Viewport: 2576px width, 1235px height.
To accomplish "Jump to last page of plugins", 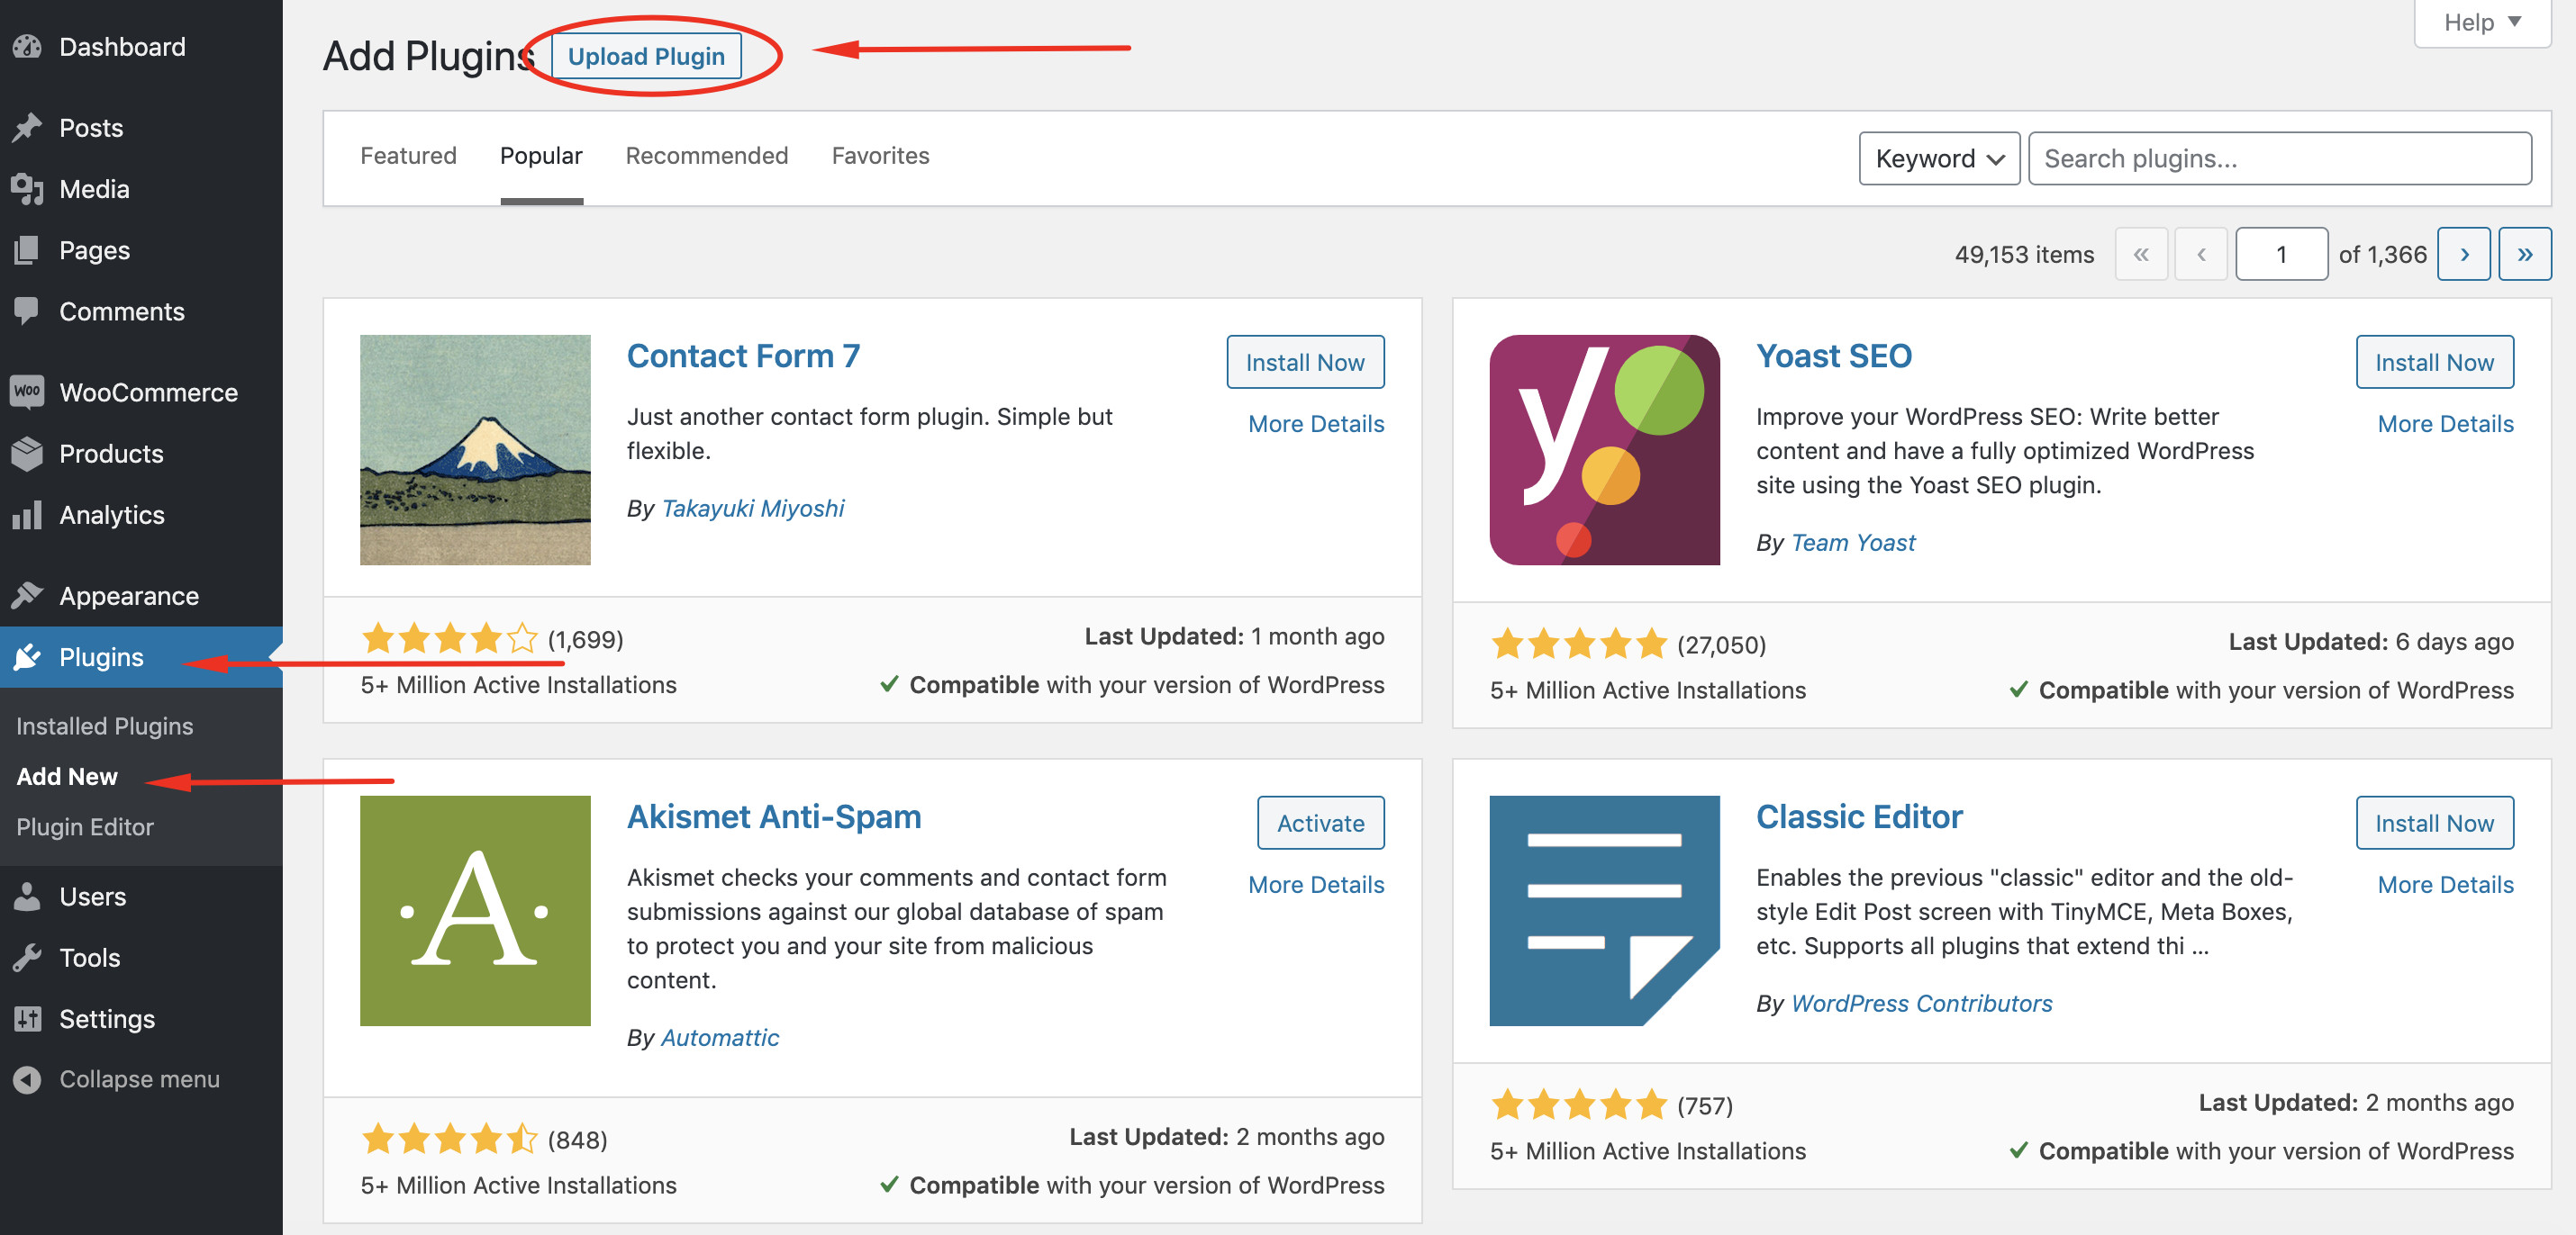I will pyautogui.click(x=2524, y=255).
